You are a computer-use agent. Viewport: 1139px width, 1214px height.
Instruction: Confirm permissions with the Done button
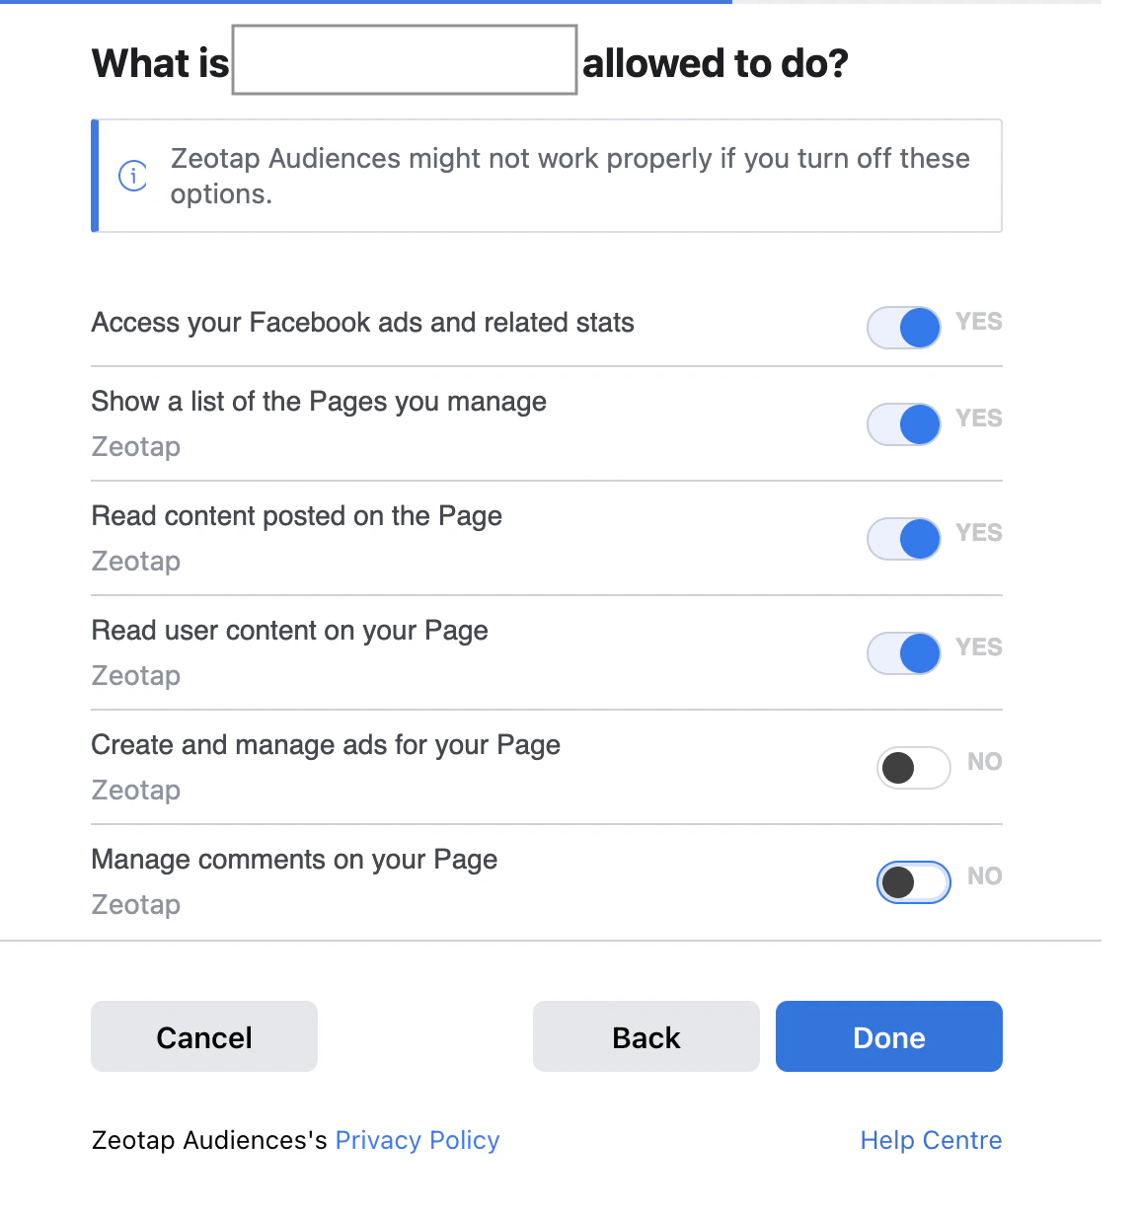889,1036
